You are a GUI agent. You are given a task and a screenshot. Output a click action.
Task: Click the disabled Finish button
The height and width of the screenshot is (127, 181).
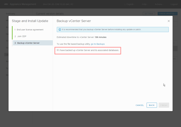164,105
